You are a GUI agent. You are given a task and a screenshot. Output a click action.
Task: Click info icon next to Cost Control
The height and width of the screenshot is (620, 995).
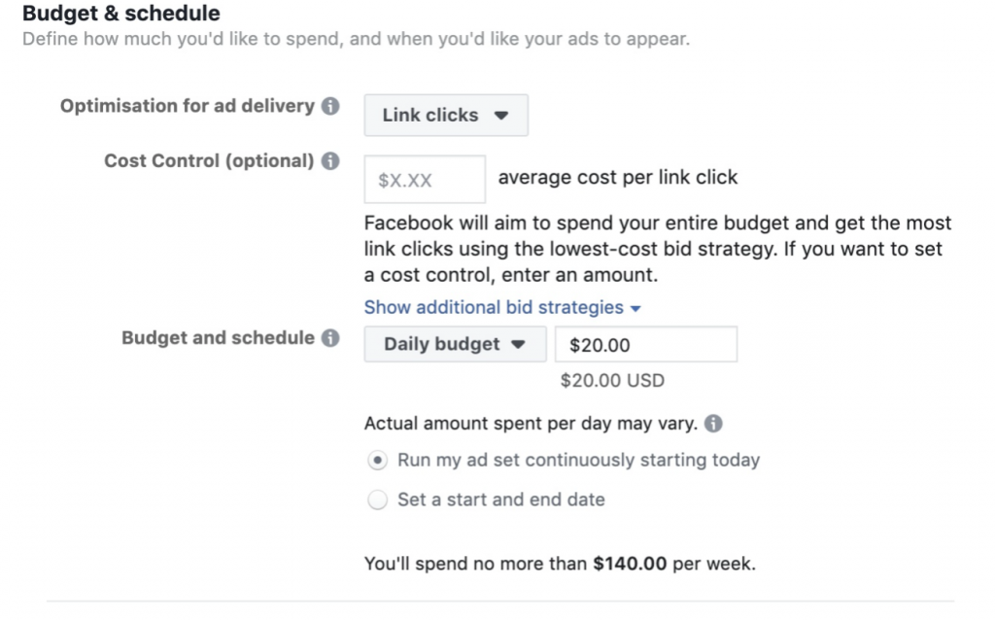tap(330, 160)
